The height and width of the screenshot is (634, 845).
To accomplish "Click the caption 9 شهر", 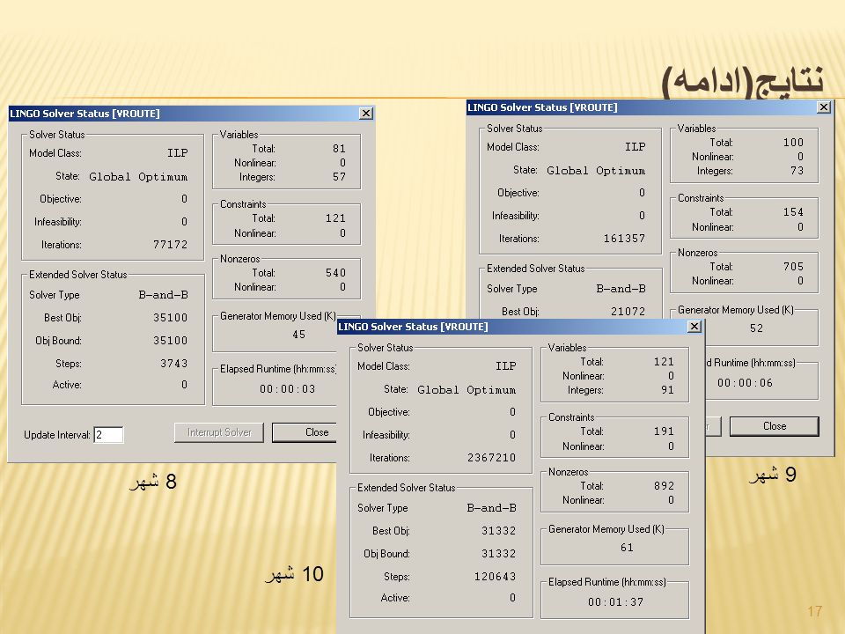I will [773, 475].
